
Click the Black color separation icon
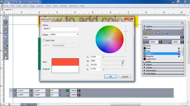coord(179,48)
